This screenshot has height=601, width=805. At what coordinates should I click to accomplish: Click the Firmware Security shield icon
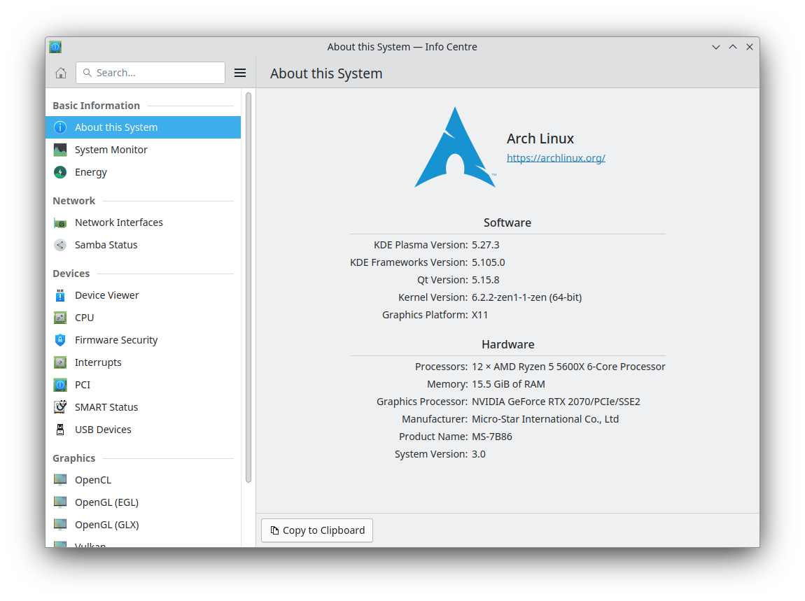(61, 339)
